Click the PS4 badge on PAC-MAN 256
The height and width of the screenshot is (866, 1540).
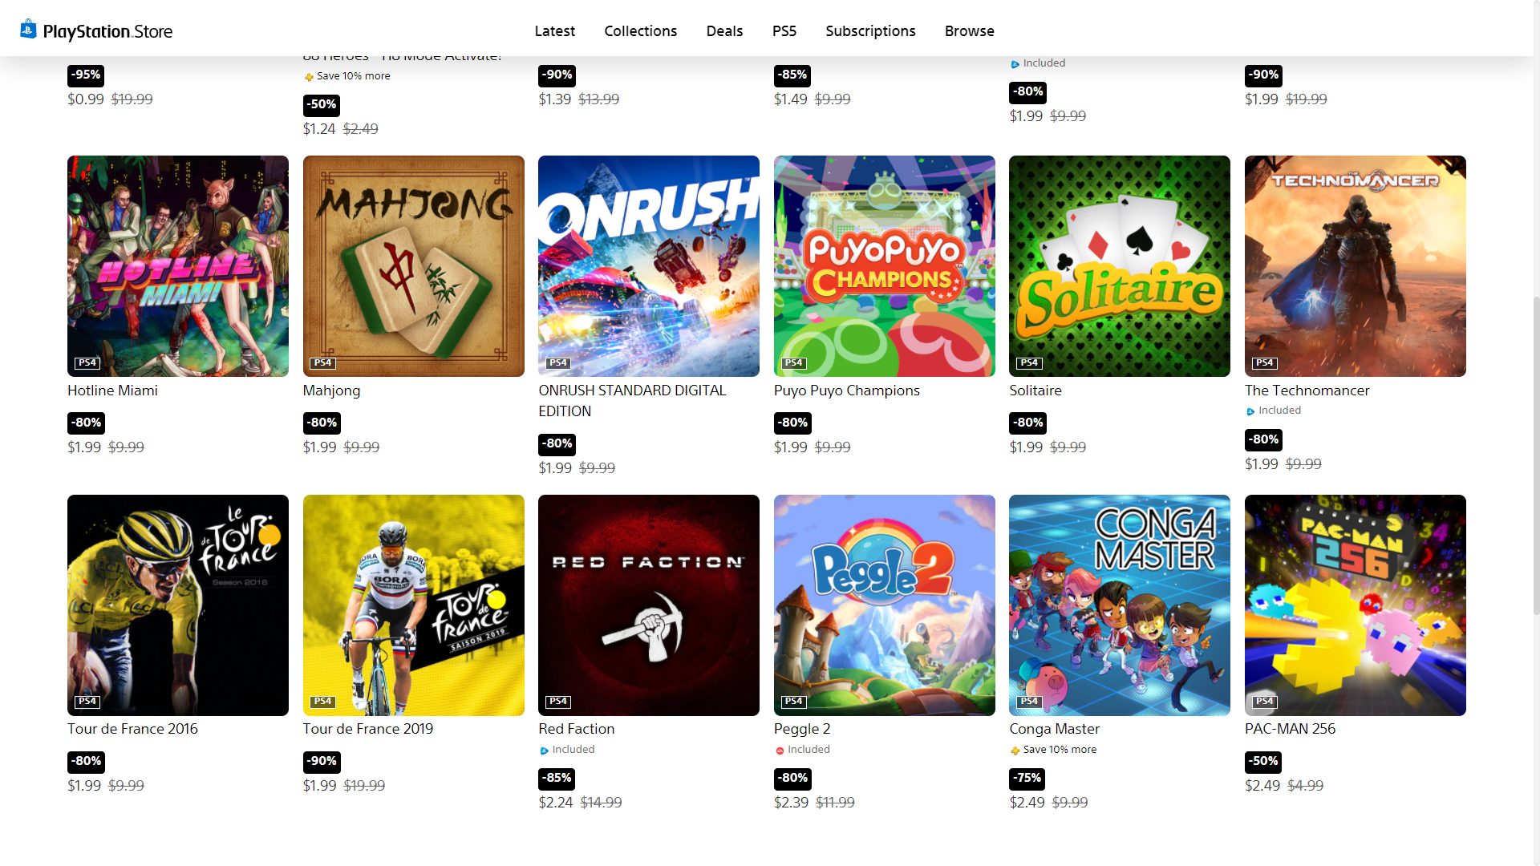pos(1265,702)
